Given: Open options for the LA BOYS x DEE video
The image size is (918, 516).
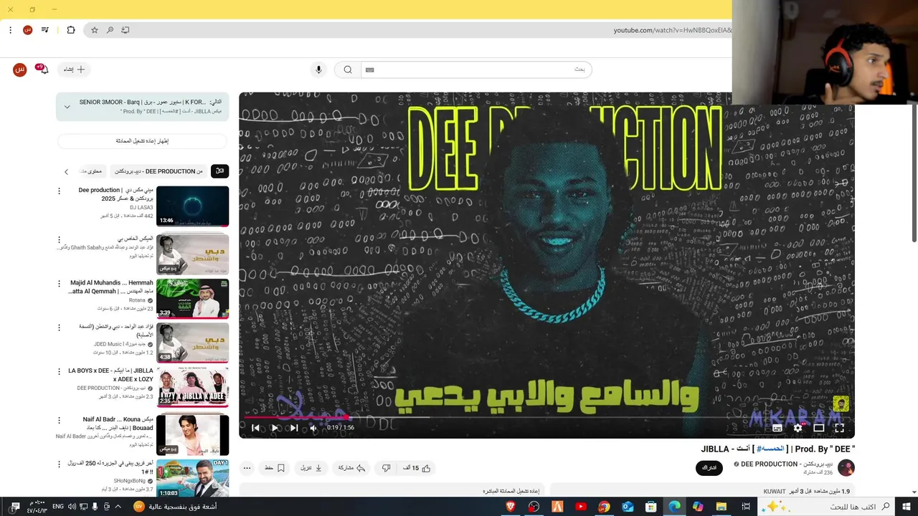Looking at the screenshot, I should tap(60, 371).
